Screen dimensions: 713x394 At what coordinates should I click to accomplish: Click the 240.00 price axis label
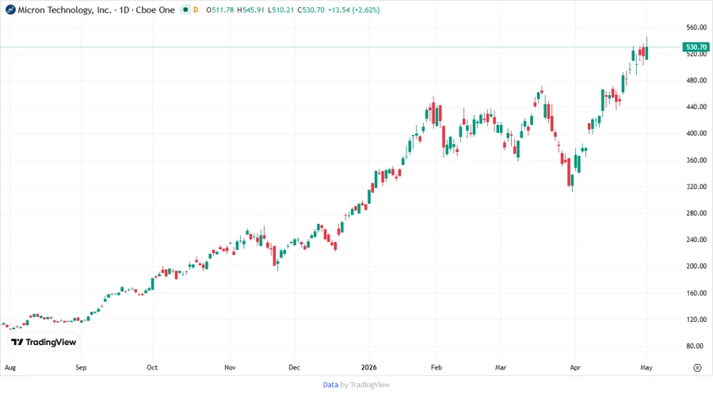point(696,240)
